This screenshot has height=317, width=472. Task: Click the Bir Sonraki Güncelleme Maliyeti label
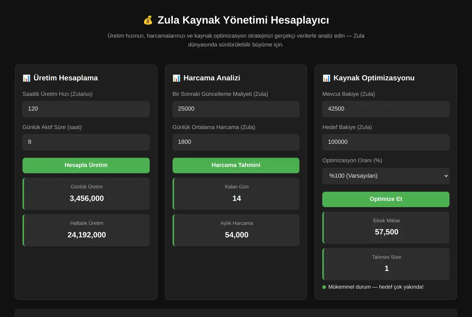coord(220,94)
